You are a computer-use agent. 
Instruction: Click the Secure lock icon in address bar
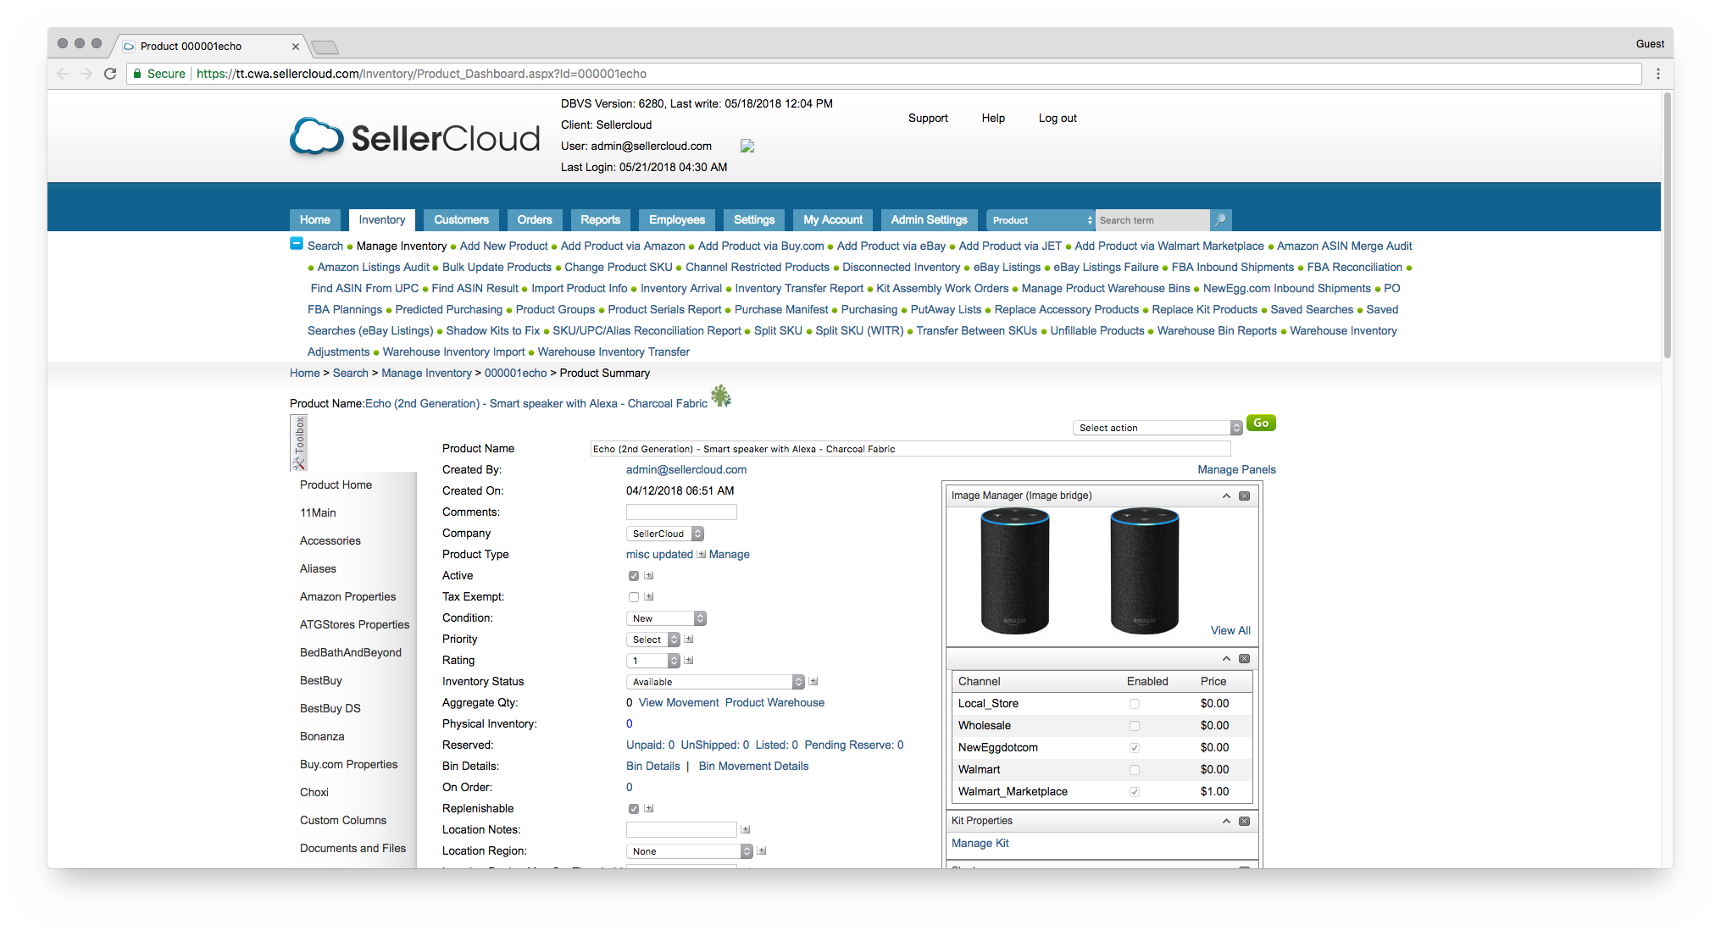pos(137,74)
